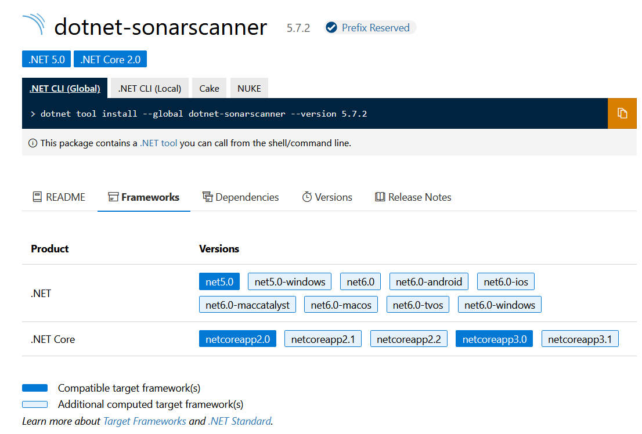Click the .NET 5.0 framework badge
This screenshot has height=434, width=642.
(x=46, y=59)
